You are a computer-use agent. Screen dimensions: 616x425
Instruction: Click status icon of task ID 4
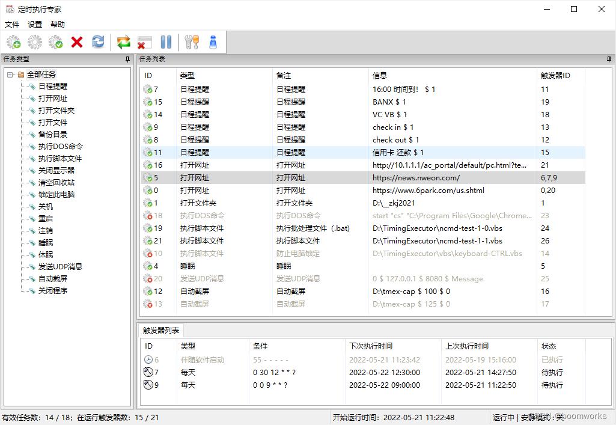[x=148, y=266]
